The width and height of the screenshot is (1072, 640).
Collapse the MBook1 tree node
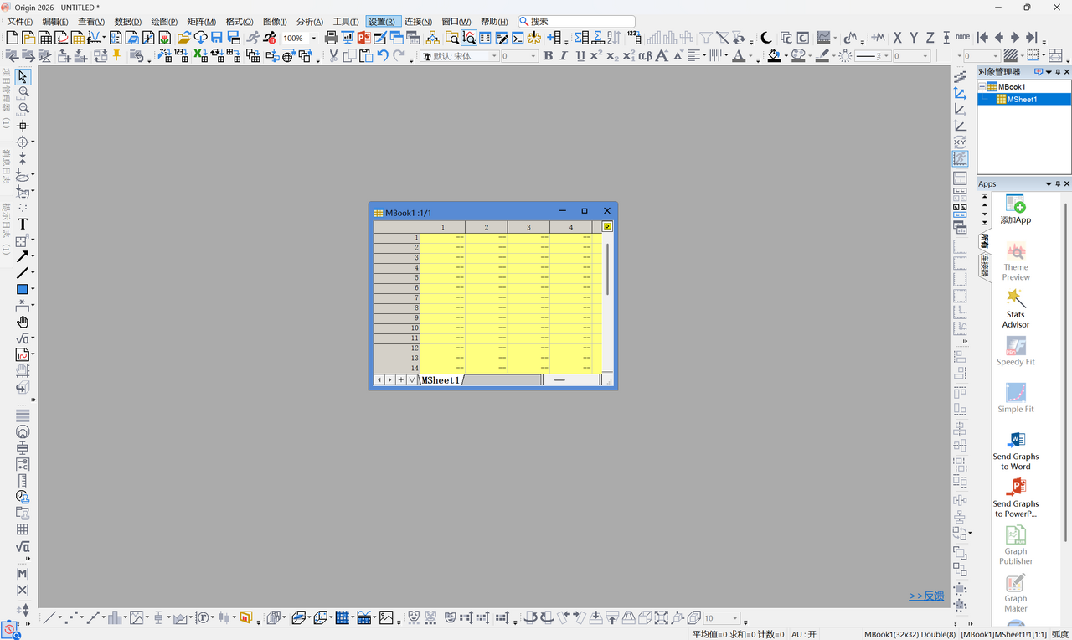click(982, 86)
